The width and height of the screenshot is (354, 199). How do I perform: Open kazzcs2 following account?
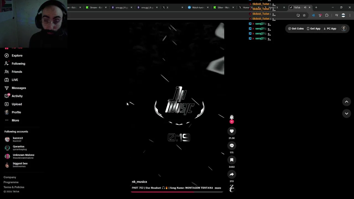[18, 139]
